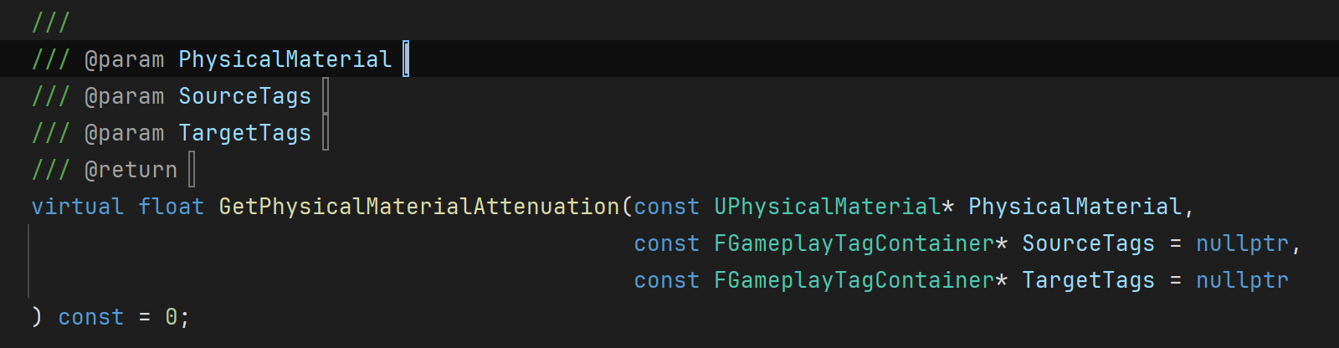Screen dimensions: 1339x348
Task: Click the nullptr default value for TargetTags
Action: point(1242,280)
